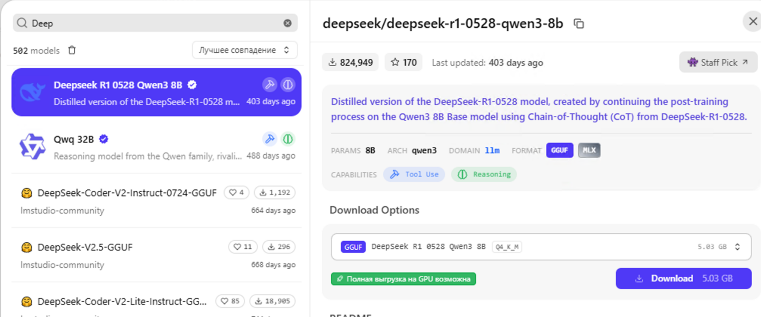Viewport: 761px width, 317px height.
Task: Click the 488 days ago timestamp
Action: [x=271, y=156]
